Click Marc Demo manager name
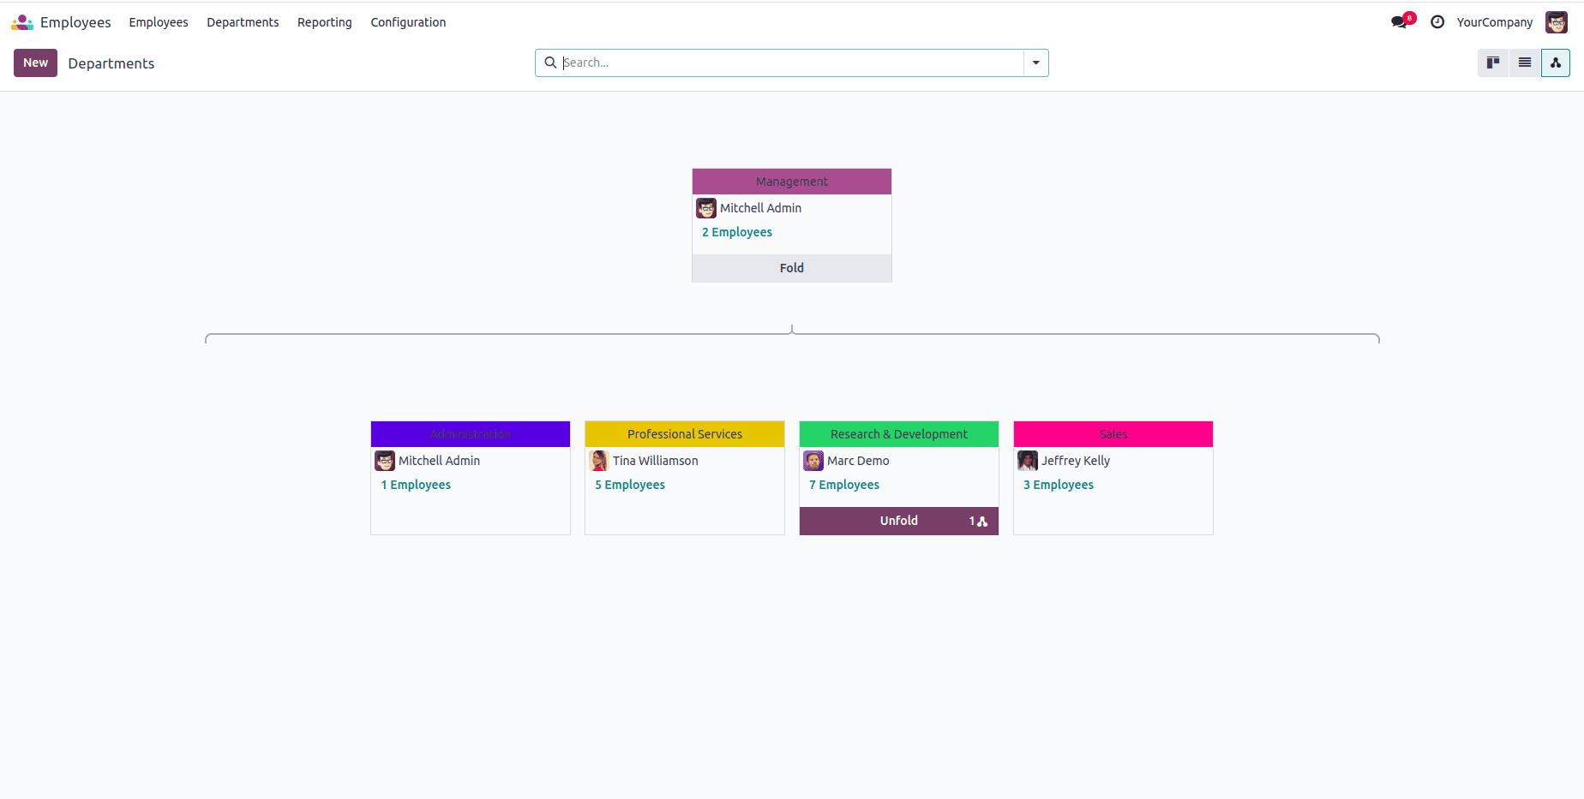Image resolution: width=1584 pixels, height=799 pixels. click(x=858, y=461)
